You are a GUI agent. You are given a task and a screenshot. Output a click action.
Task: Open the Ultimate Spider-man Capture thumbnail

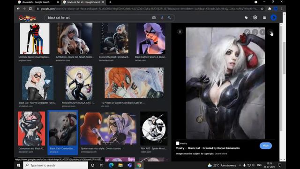pos(35,38)
